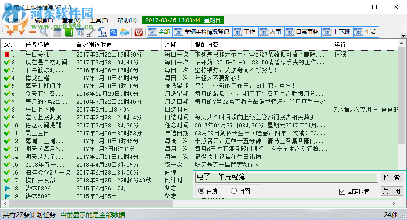Screen dimensions: 407x220
Task: Select the 内网 radio button
Action: (x=234, y=191)
